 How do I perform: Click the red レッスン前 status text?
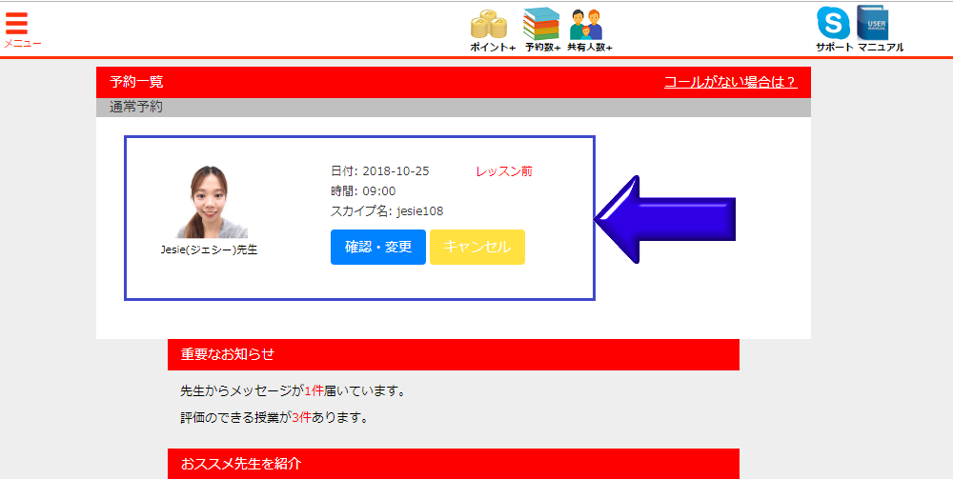(504, 171)
